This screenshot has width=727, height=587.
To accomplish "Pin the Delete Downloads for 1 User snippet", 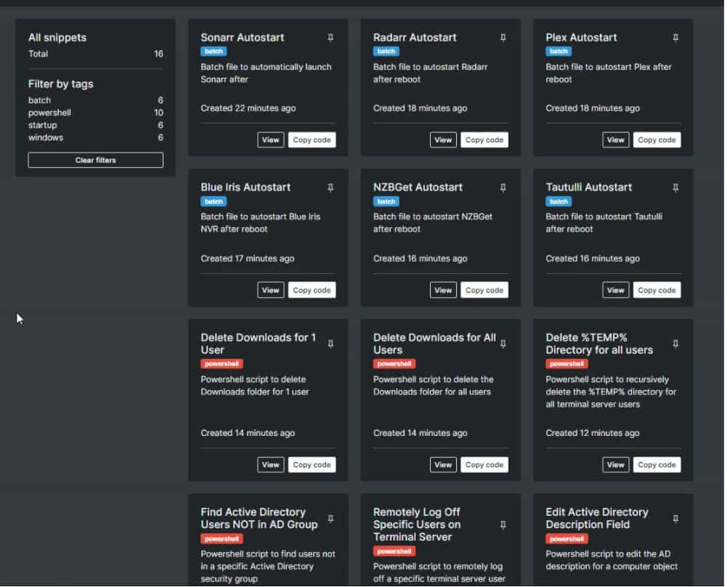I will click(330, 344).
